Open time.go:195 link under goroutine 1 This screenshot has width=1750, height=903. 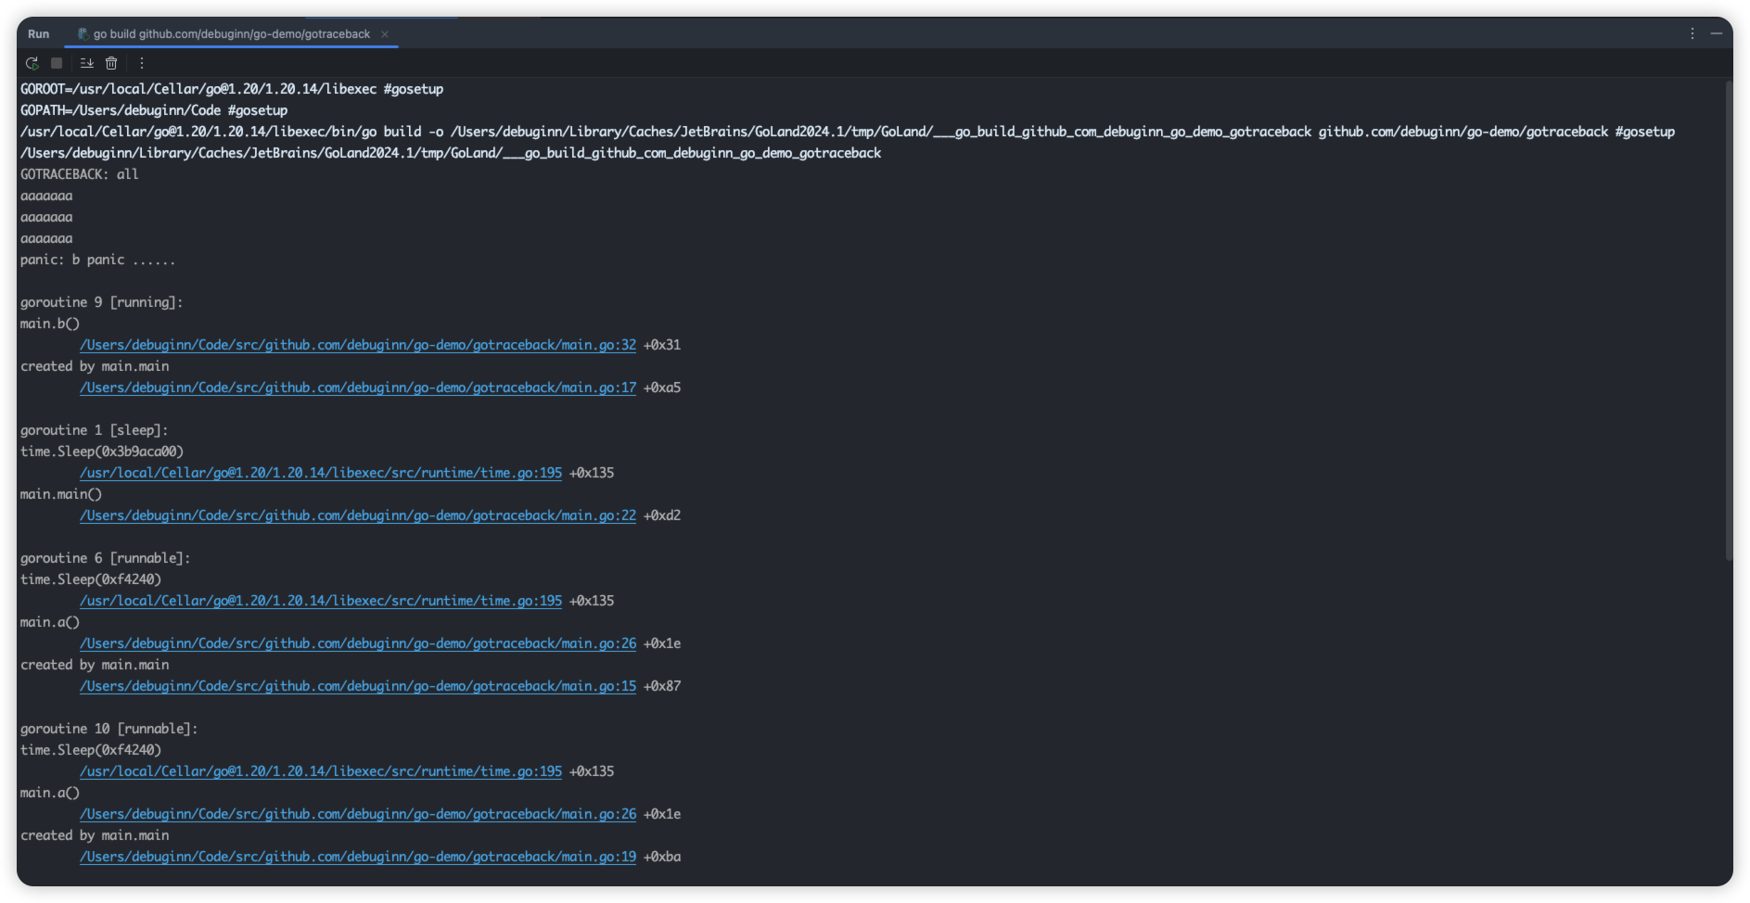pos(320,473)
